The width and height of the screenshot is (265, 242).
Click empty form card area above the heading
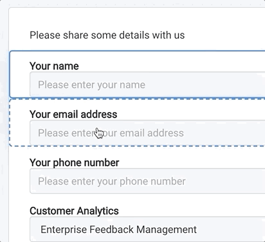(x=137, y=18)
